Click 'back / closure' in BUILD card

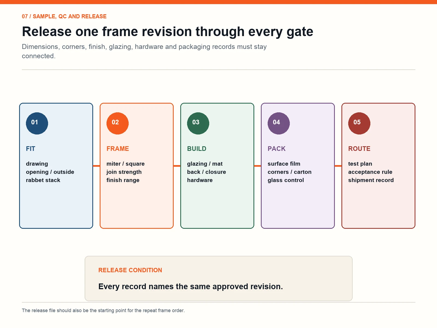point(206,172)
